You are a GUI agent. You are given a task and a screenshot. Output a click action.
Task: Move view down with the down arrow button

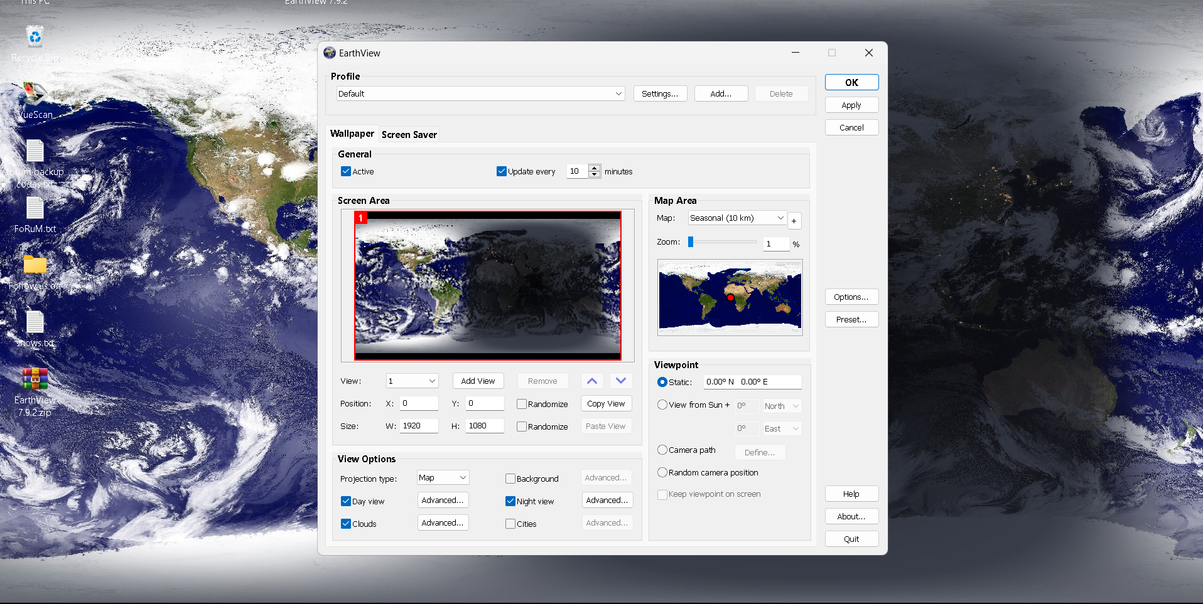621,381
